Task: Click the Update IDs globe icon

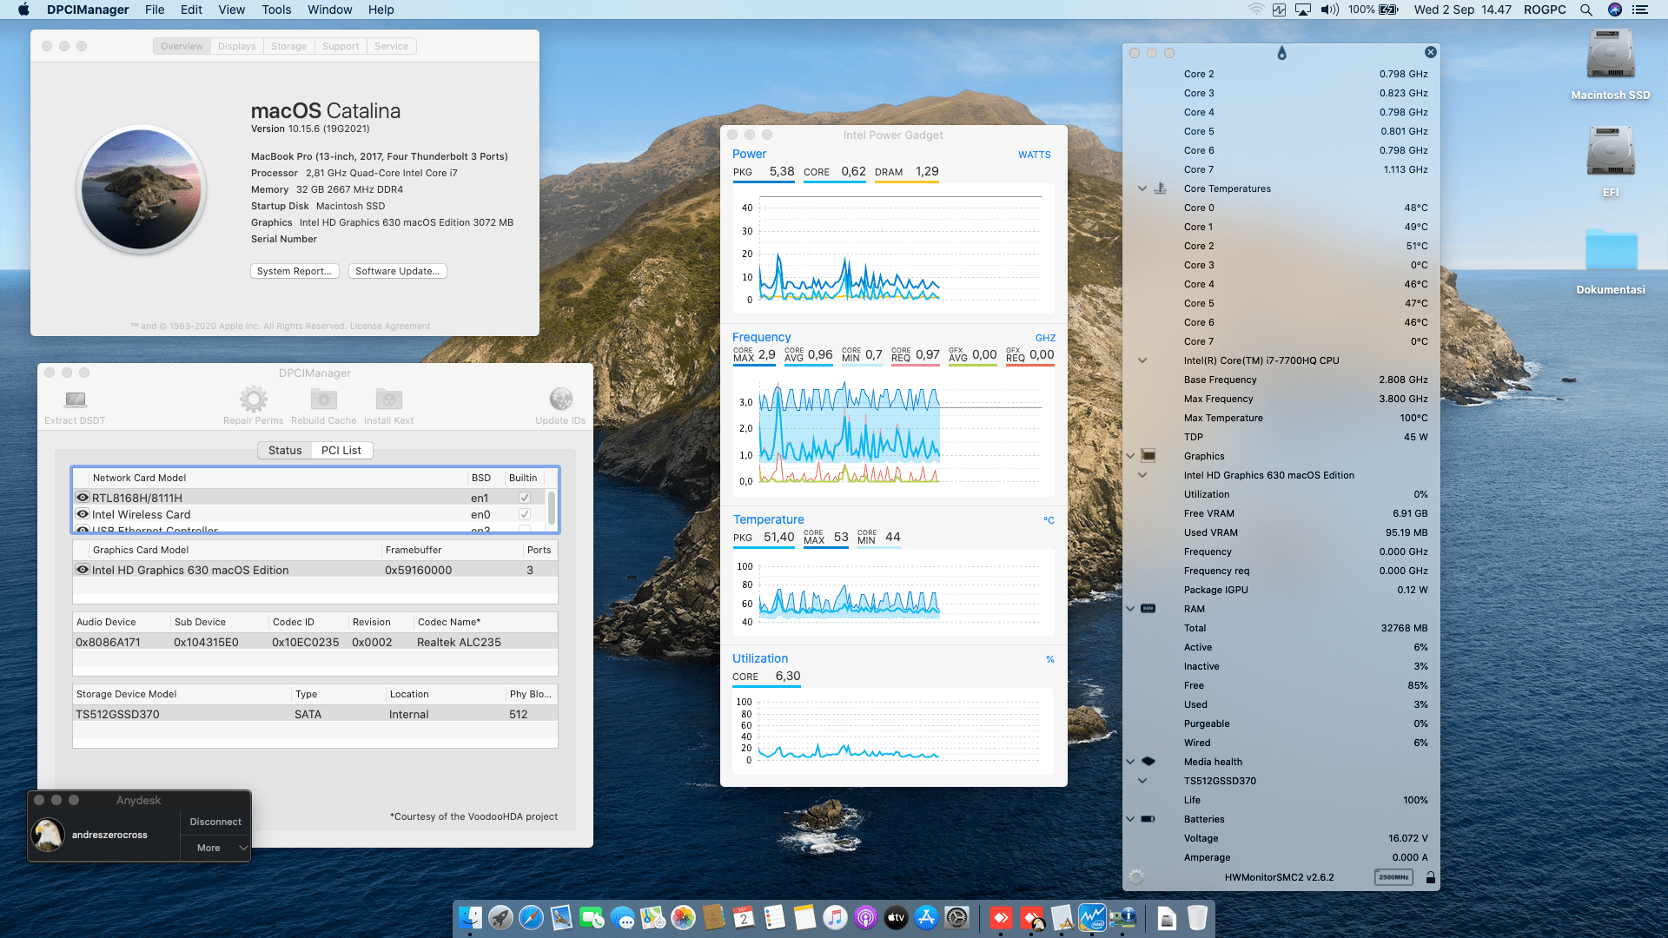Action: coord(561,400)
